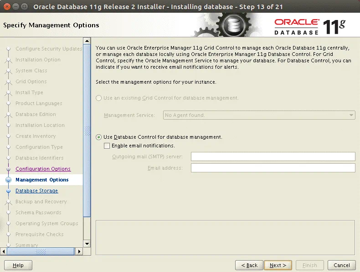Go back with the Back button
Screen dimensions: 360x272
click(x=249, y=265)
